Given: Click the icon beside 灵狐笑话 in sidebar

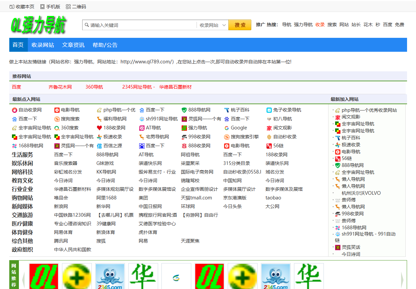Looking at the screenshot, I should (x=338, y=248).
